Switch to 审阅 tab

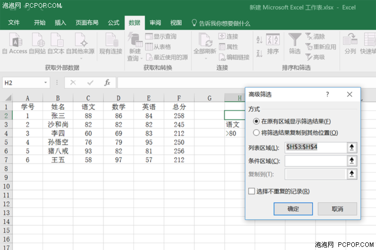point(155,23)
